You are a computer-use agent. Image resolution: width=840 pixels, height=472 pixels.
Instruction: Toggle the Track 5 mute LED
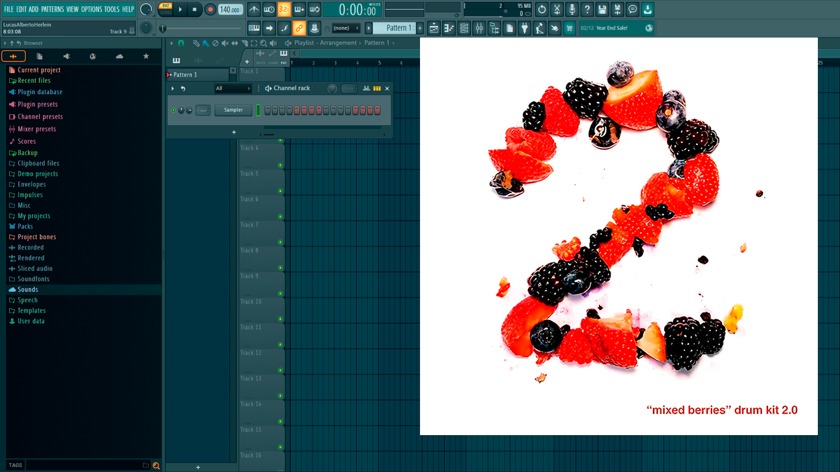(x=280, y=191)
